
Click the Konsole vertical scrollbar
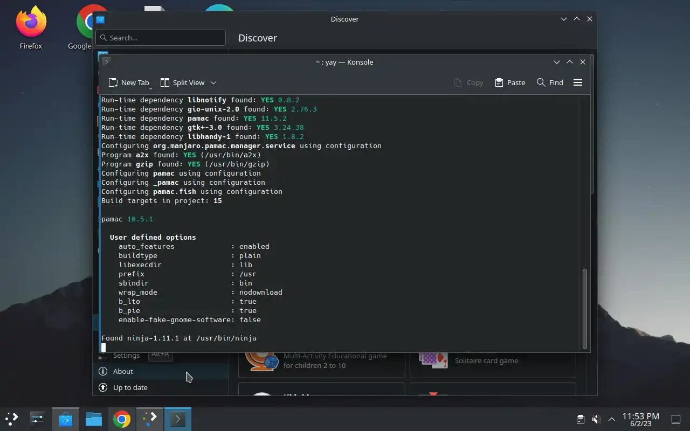pyautogui.click(x=585, y=309)
